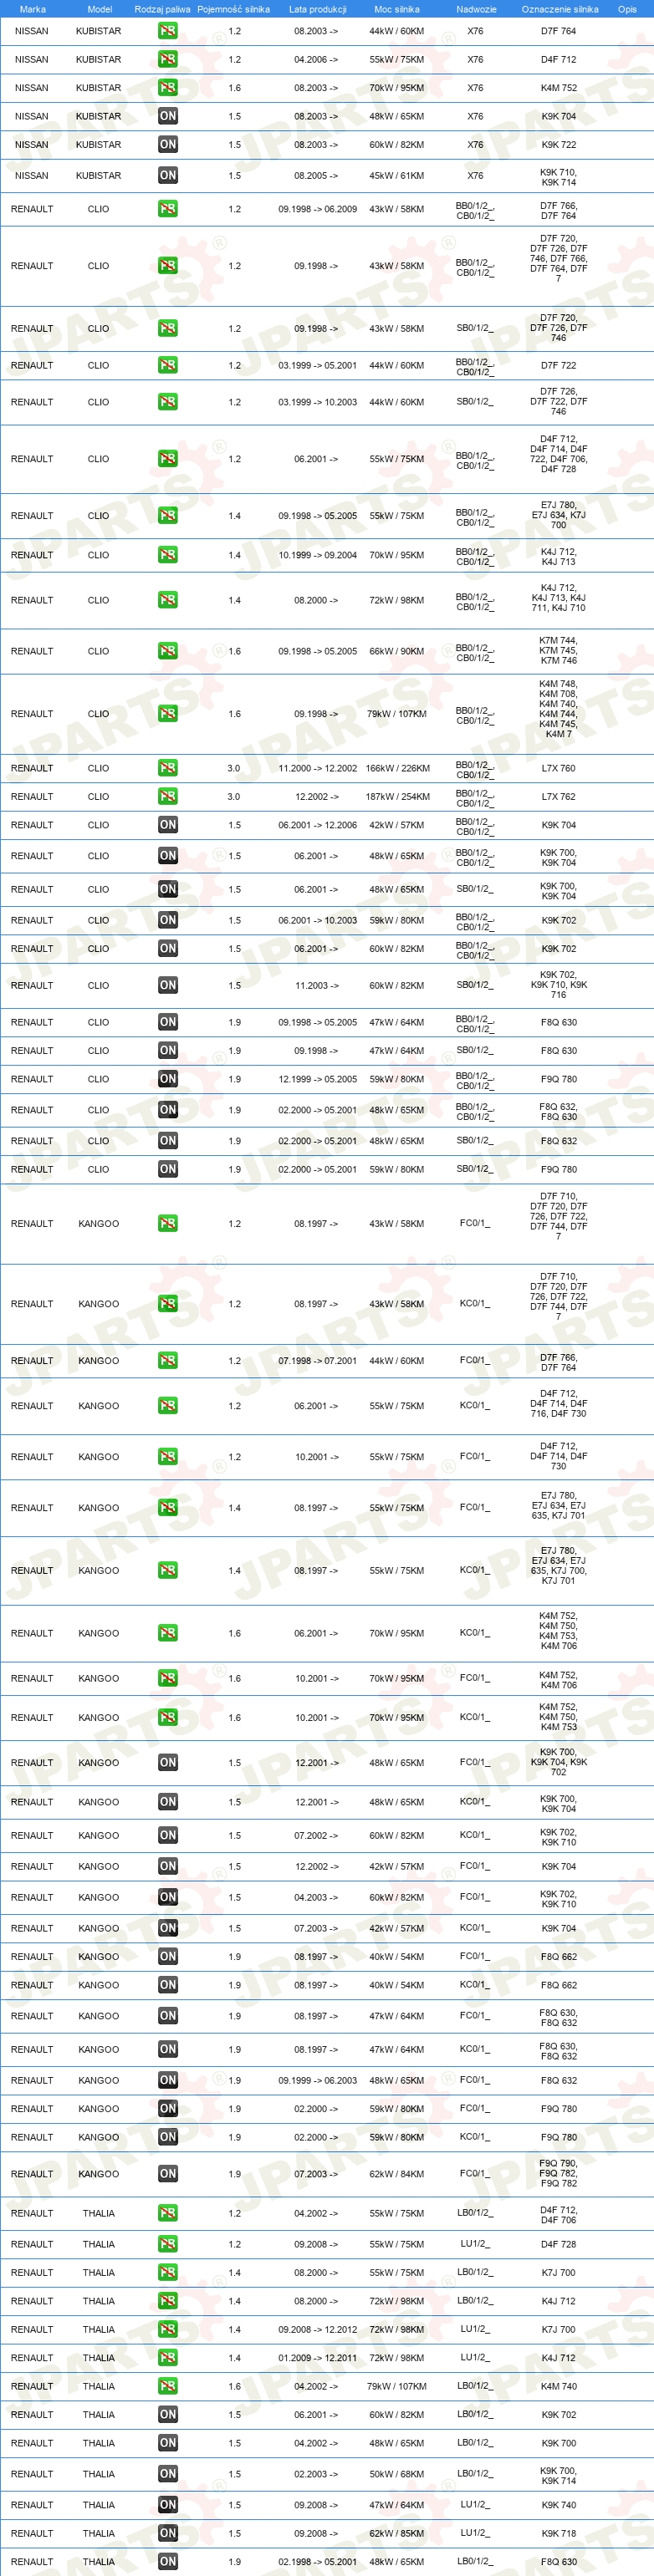Click diesel icon in Thalia K9K 740 row
The width and height of the screenshot is (654, 2576).
[x=167, y=2505]
